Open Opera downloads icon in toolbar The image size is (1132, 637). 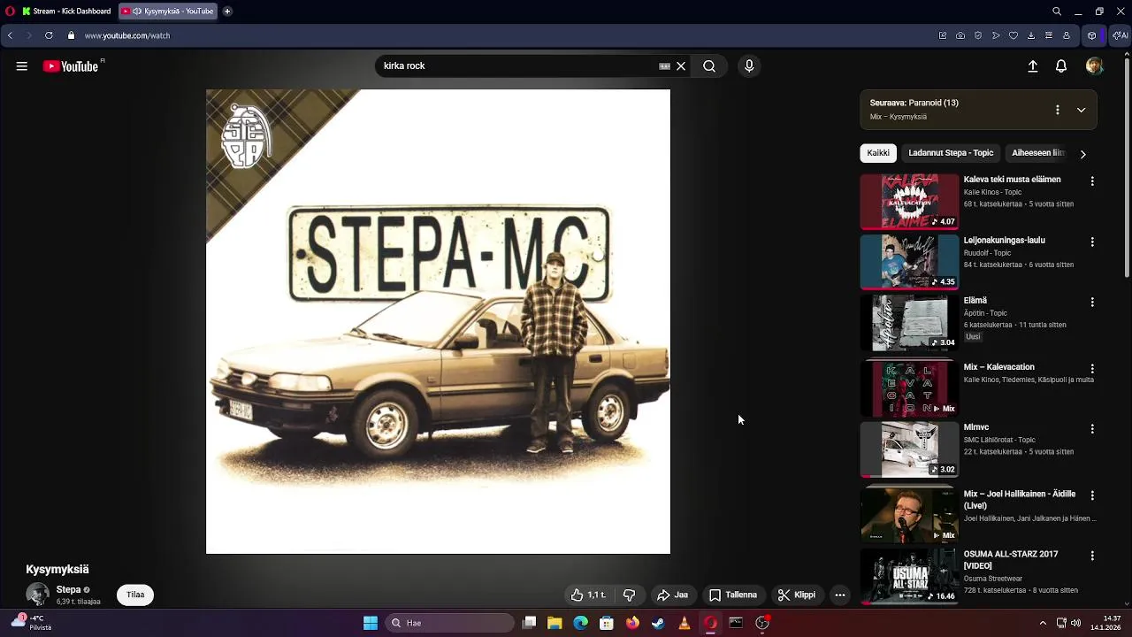(x=1031, y=35)
